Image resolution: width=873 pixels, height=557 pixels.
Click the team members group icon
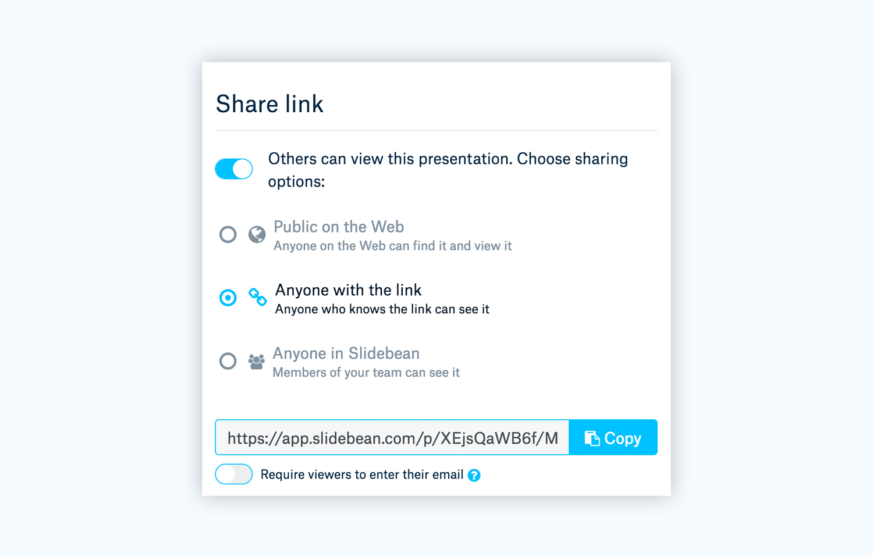256,362
